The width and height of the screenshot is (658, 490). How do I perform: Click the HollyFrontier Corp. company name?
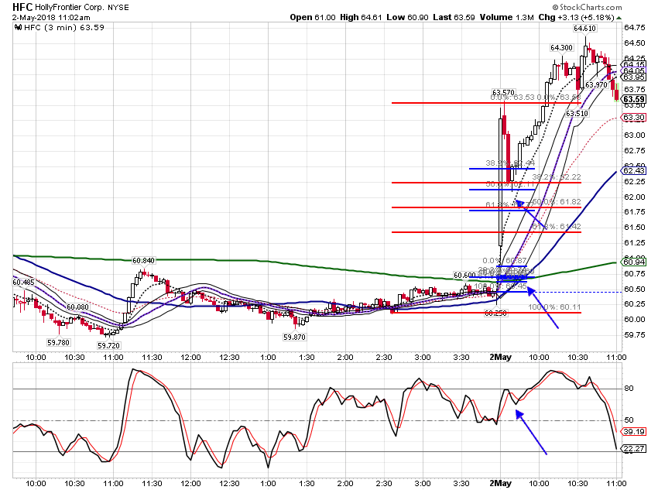click(69, 7)
